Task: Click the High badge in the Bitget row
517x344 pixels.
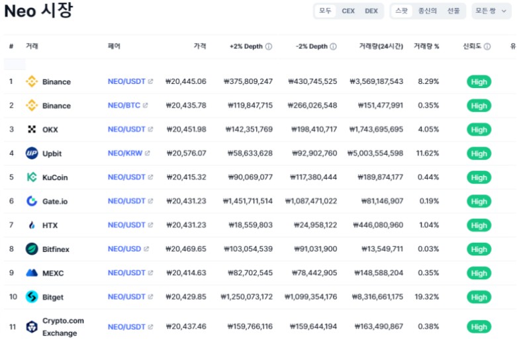Action: [479, 297]
